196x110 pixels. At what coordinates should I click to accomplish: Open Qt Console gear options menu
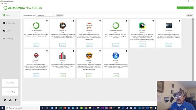[x=180, y=21]
